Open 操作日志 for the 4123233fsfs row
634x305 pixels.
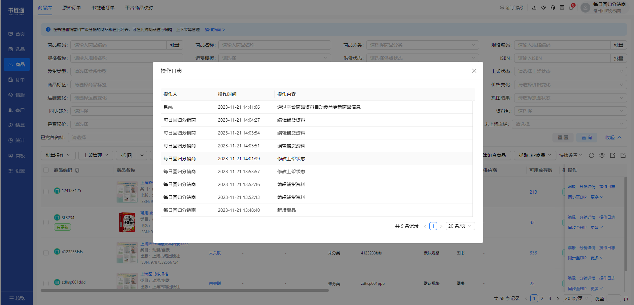pos(607,248)
